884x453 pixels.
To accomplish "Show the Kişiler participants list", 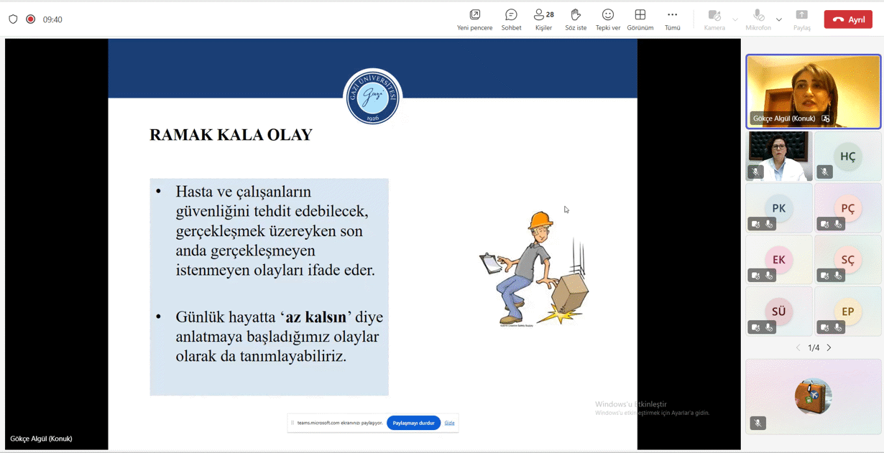I will [543, 19].
